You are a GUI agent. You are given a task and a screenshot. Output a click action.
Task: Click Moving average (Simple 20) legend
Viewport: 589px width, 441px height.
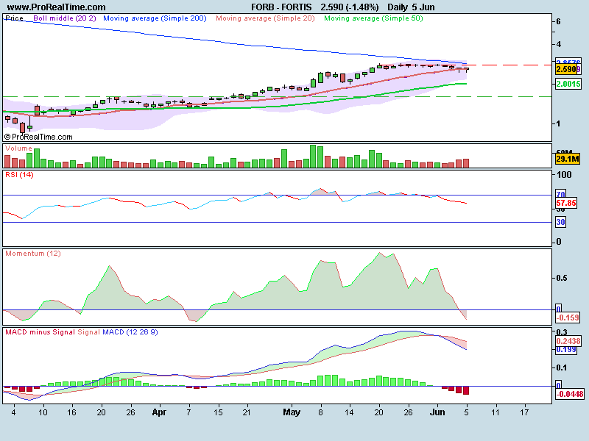tap(265, 18)
